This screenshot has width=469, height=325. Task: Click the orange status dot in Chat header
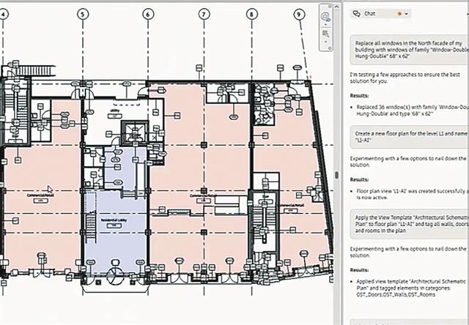[x=398, y=13]
